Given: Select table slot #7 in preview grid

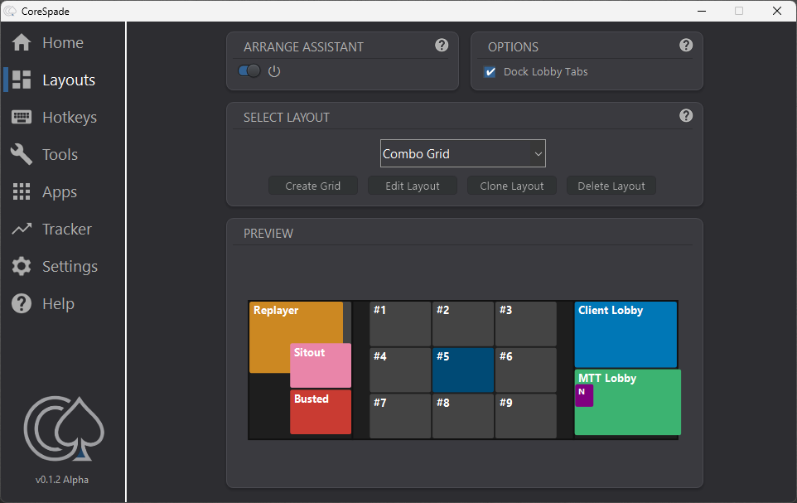Looking at the screenshot, I should [400, 416].
